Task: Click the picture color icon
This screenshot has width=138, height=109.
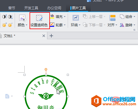Action: point(22,18)
